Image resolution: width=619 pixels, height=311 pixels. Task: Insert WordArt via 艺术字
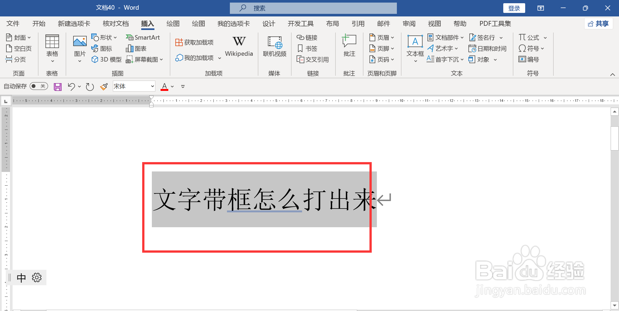click(443, 49)
